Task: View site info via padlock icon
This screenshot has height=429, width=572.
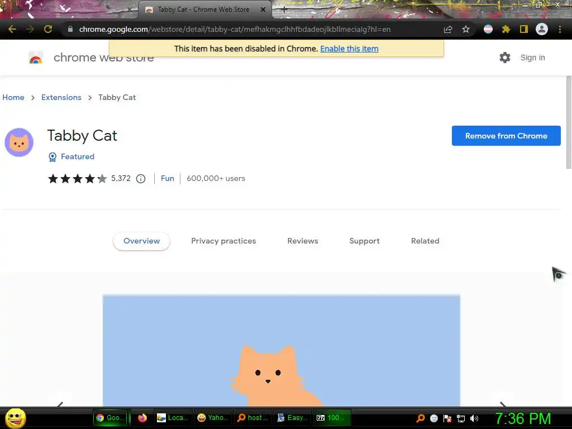Action: 70,29
